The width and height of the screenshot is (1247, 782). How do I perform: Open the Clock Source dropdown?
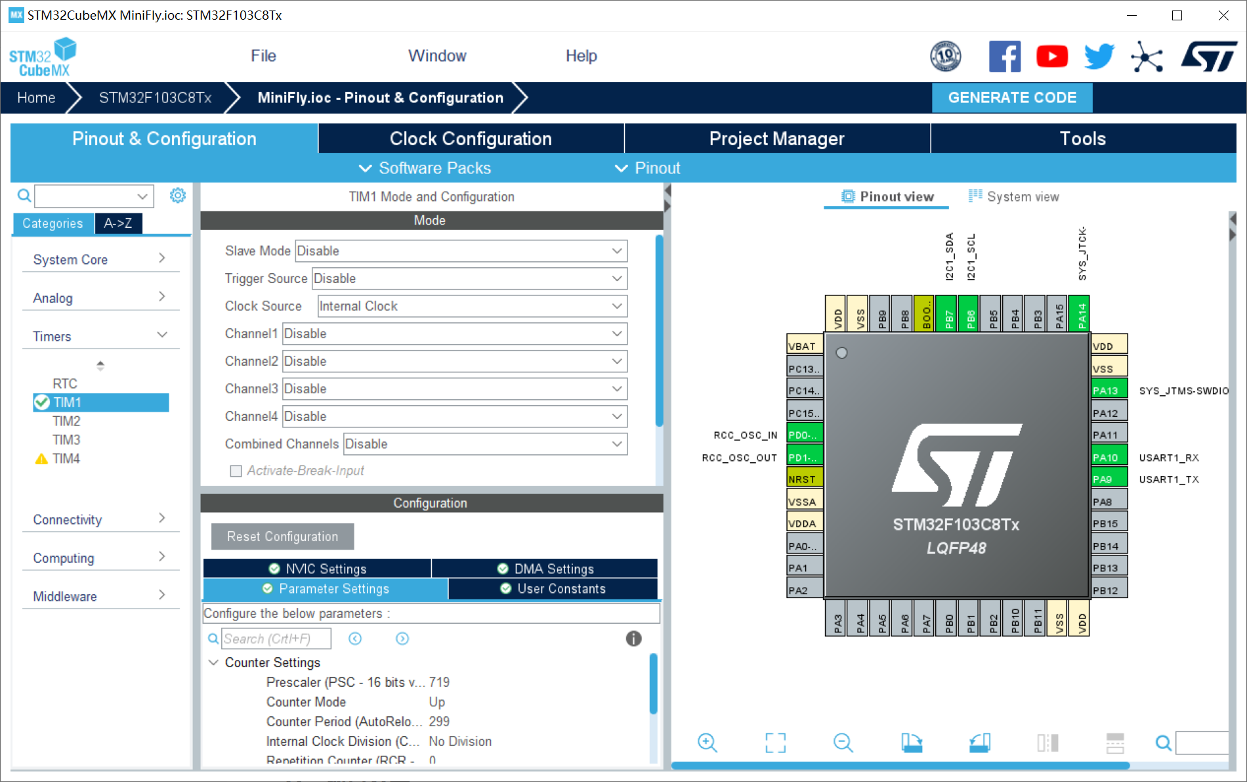pos(473,306)
